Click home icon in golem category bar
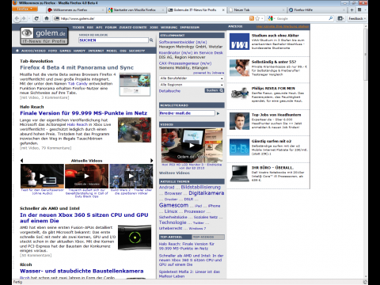This screenshot has height=285, width=380. 17,51
